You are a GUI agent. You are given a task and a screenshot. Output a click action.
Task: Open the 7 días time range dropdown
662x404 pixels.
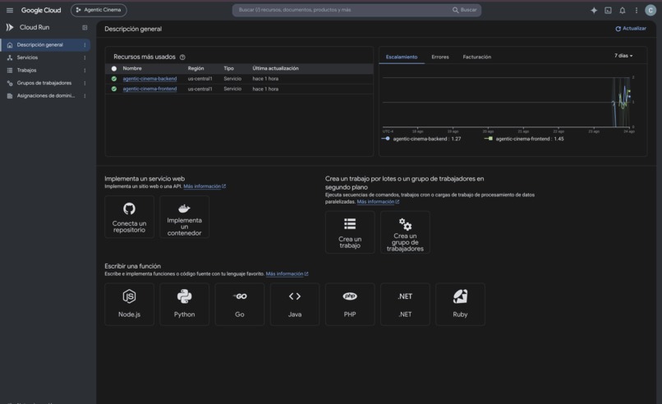[623, 56]
